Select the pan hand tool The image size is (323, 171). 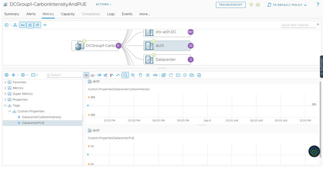click(140, 75)
